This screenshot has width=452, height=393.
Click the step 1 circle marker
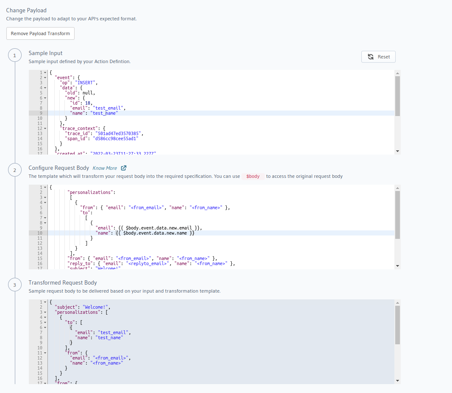click(15, 55)
